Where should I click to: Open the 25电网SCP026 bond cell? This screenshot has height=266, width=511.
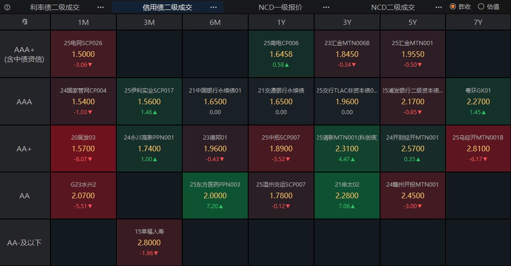83,54
